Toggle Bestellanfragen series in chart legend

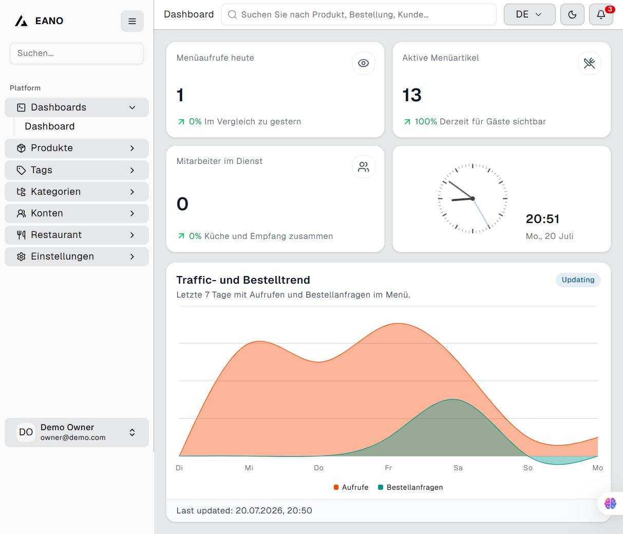(410, 487)
